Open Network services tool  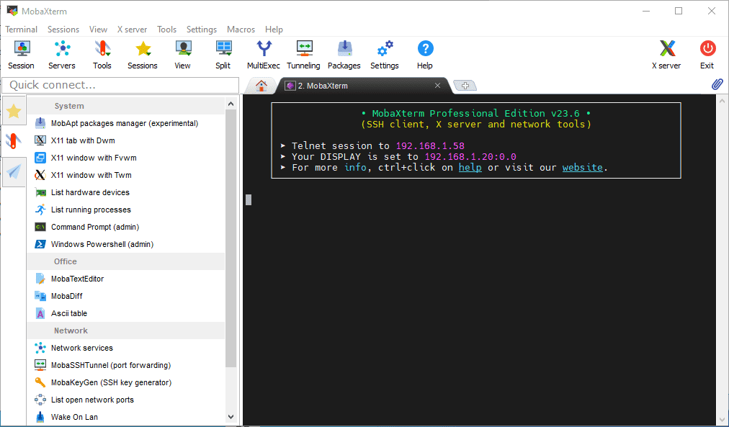pyautogui.click(x=125, y=348)
